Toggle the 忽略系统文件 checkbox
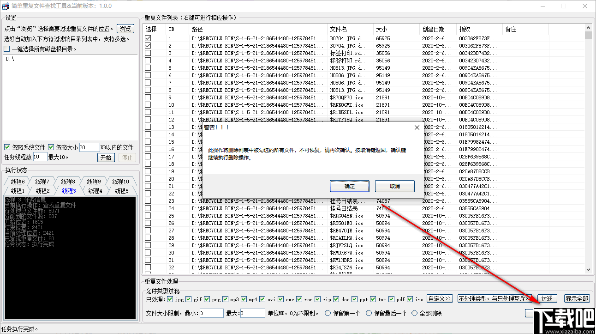 click(x=7, y=147)
